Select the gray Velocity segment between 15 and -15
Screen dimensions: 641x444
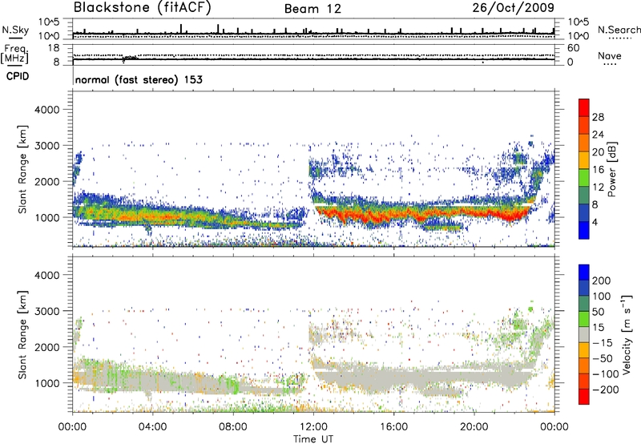[x=584, y=334]
